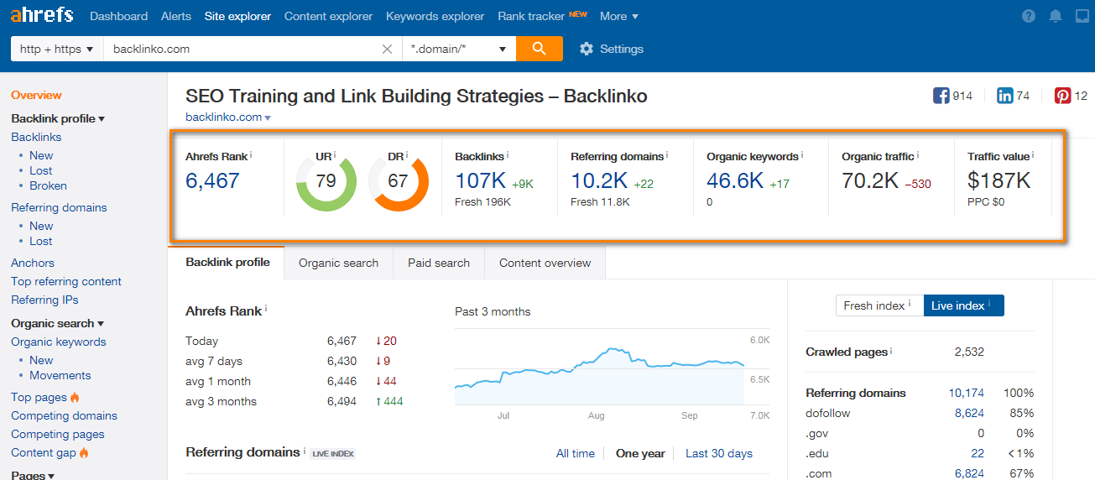Image resolution: width=1095 pixels, height=480 pixels.
Task: Click the 6,824 .com domains count
Action: [969, 473]
